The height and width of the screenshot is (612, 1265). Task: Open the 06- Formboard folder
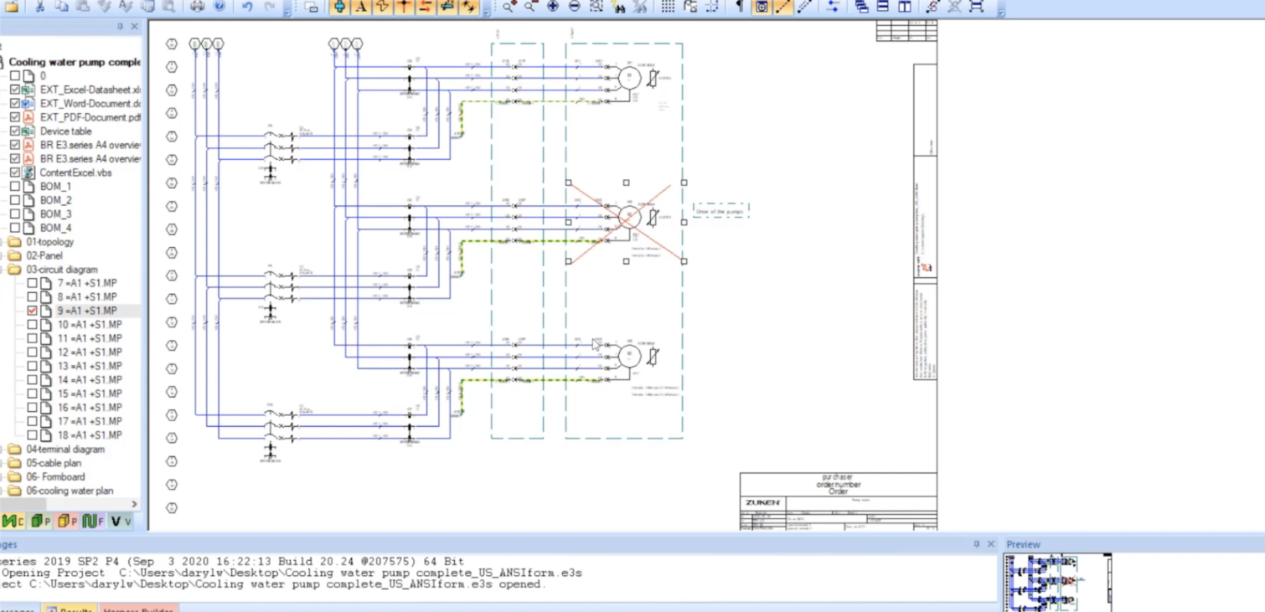pos(55,477)
